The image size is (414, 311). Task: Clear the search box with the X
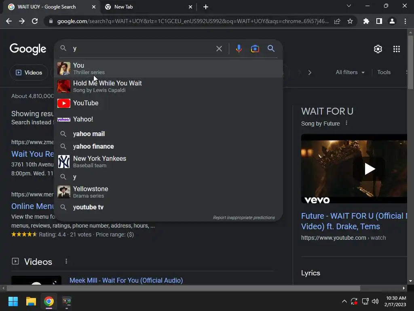[219, 49]
